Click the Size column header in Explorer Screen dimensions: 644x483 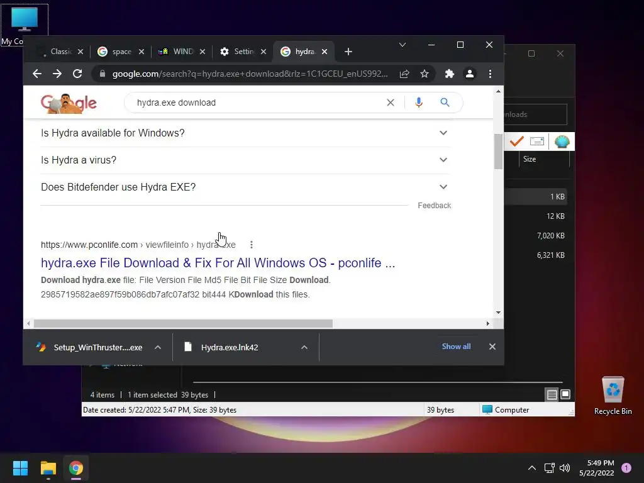coord(544,159)
